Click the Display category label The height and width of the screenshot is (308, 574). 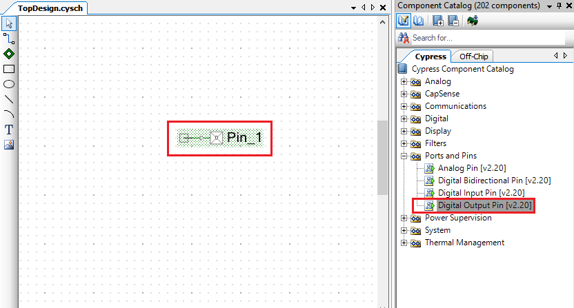click(x=438, y=131)
